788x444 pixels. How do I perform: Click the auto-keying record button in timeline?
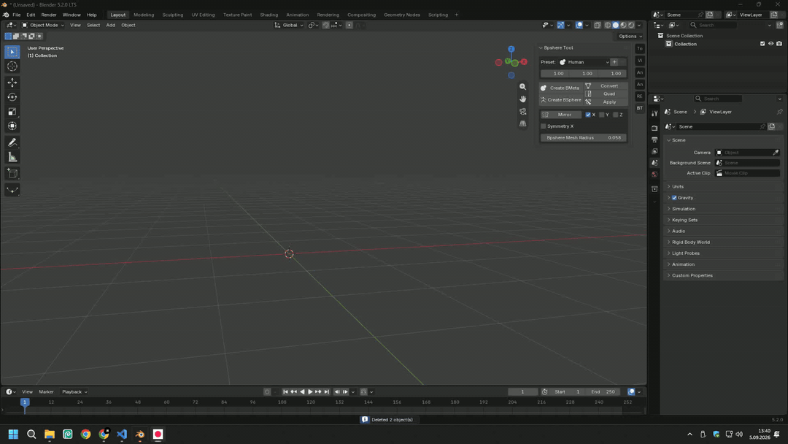tap(267, 391)
